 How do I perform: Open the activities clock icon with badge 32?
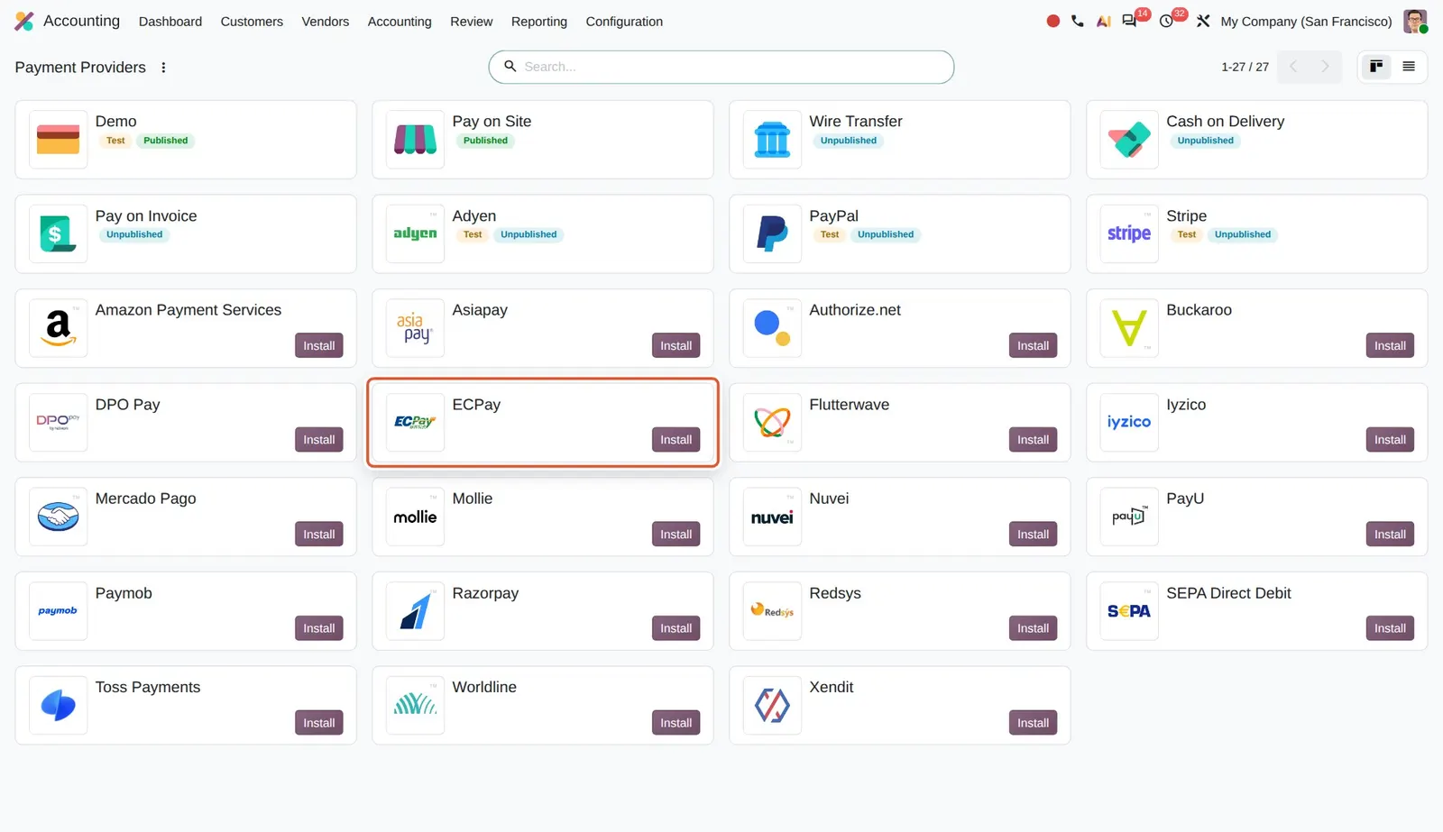[1167, 21]
